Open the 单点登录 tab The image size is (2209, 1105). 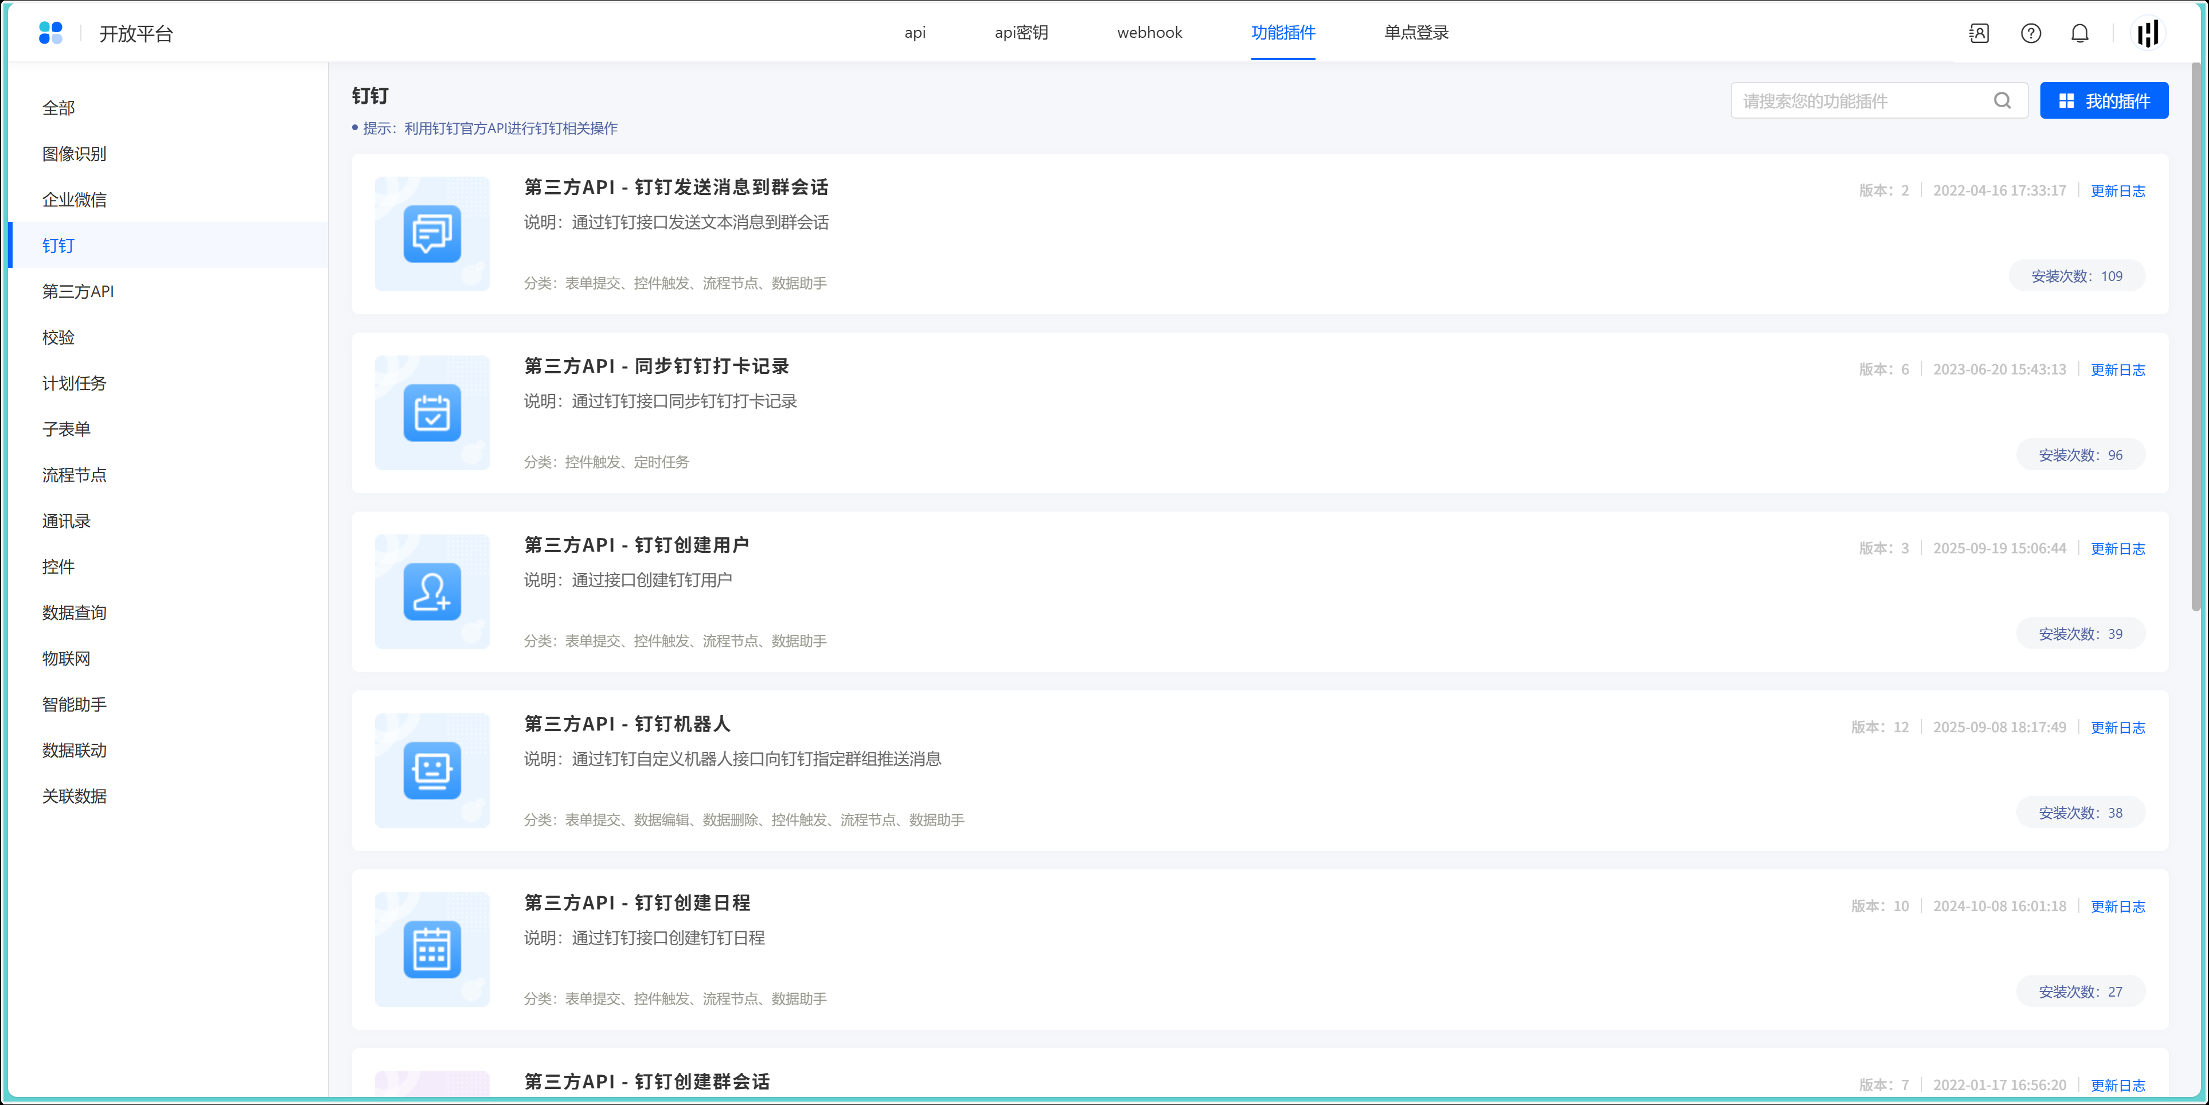click(1416, 33)
